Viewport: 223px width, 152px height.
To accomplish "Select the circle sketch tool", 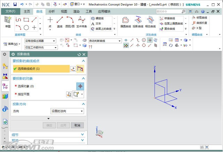I will [x=26, y=27].
